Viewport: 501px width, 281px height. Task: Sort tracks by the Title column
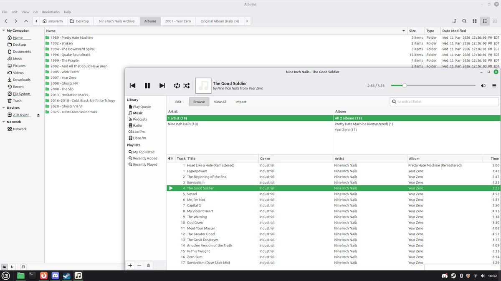222,159
